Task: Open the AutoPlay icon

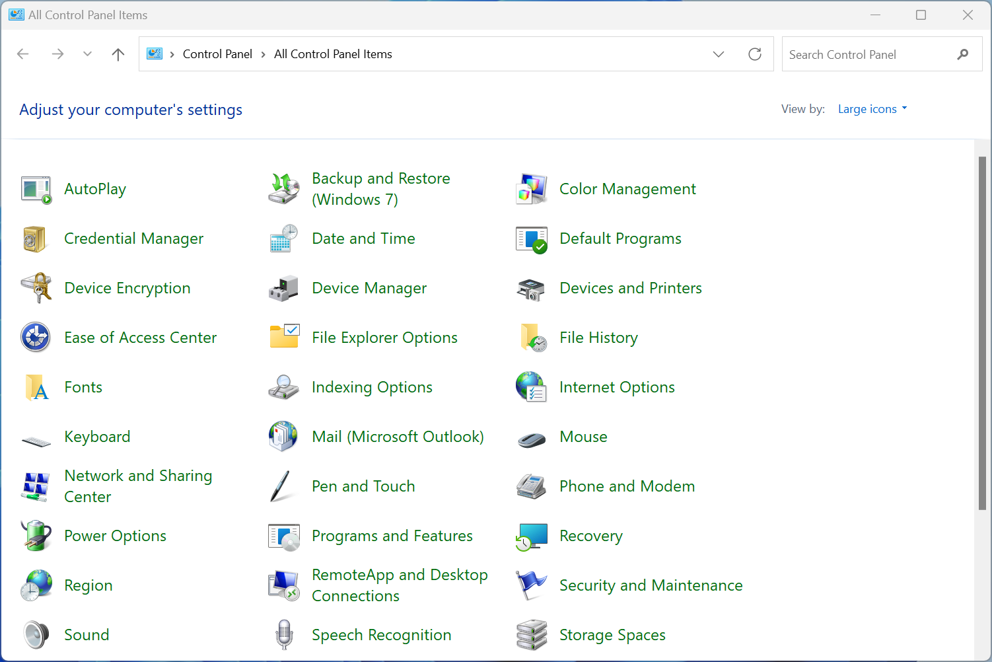Action: tap(36, 190)
